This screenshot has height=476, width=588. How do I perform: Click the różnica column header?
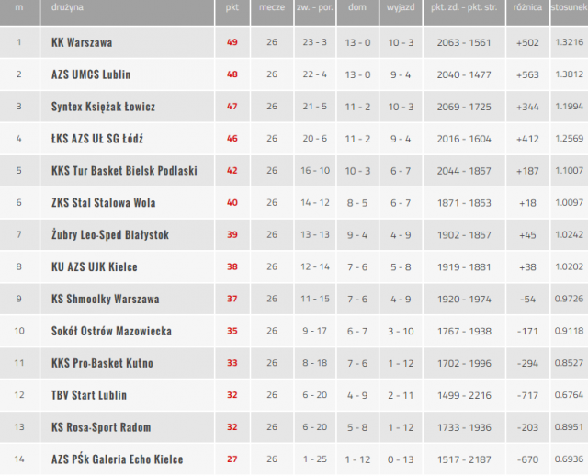[527, 7]
